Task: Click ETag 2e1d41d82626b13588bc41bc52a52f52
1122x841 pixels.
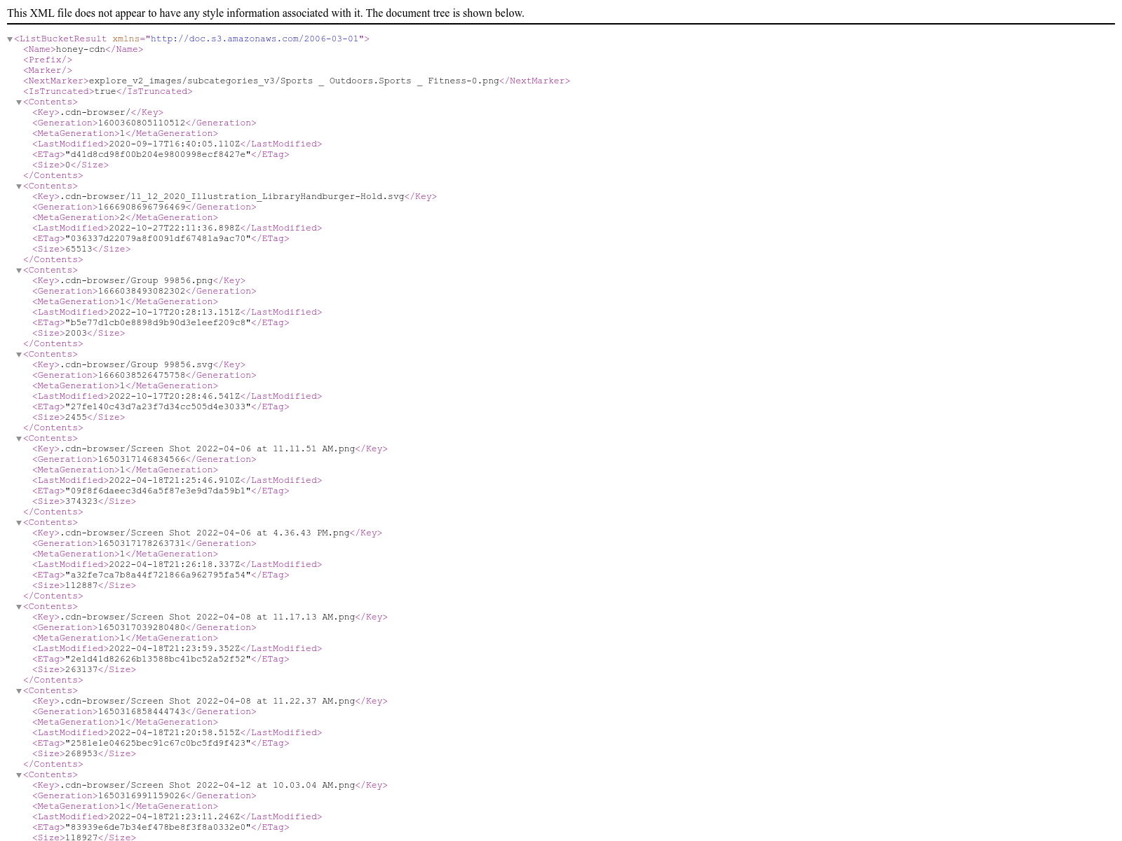Action: tap(158, 659)
